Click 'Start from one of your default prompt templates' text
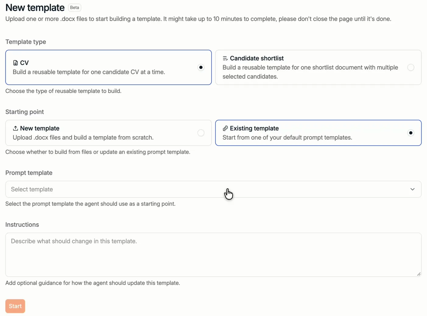 287,137
